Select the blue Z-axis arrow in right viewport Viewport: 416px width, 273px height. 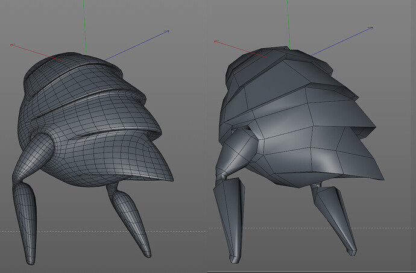(342, 41)
